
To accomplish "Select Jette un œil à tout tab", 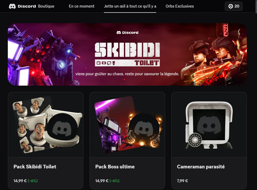I will 130,6.
